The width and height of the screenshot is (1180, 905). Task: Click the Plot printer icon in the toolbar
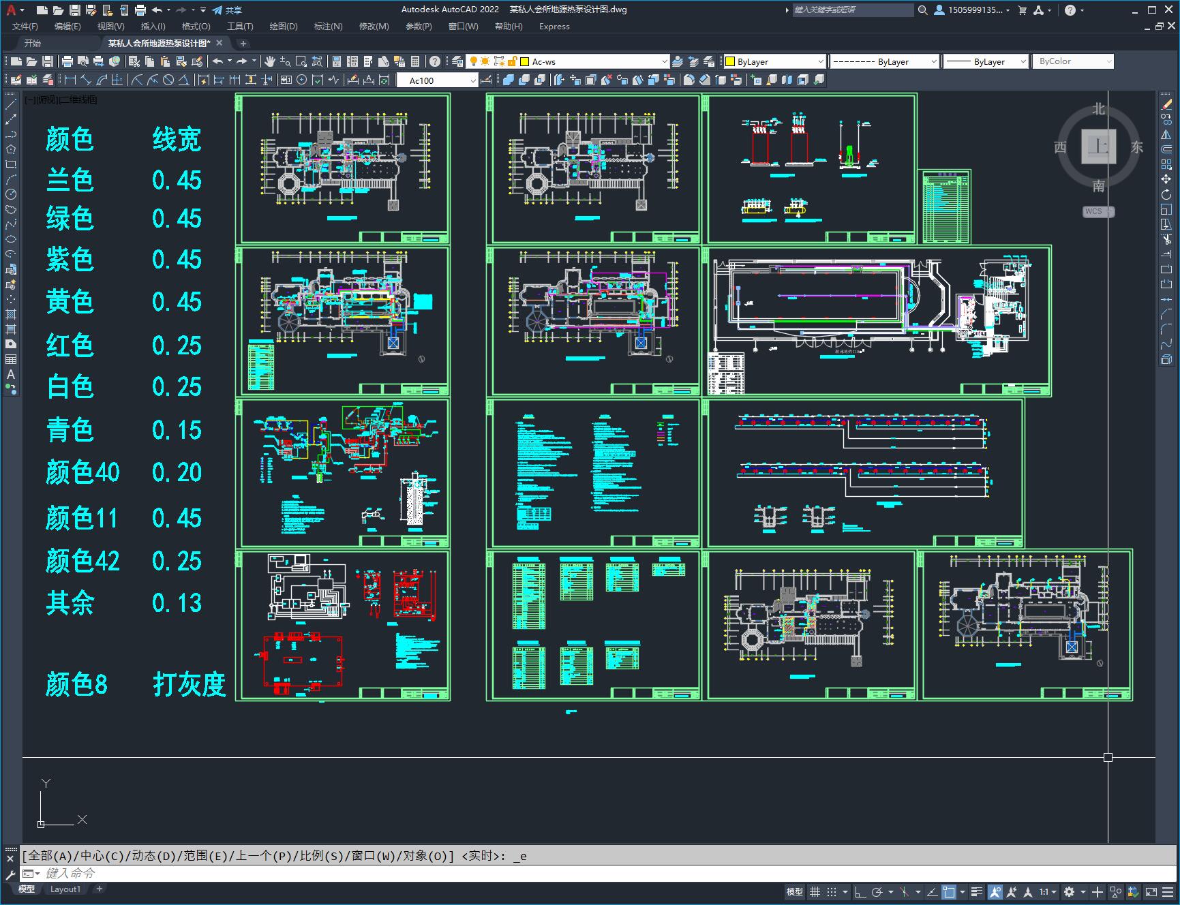pos(67,61)
